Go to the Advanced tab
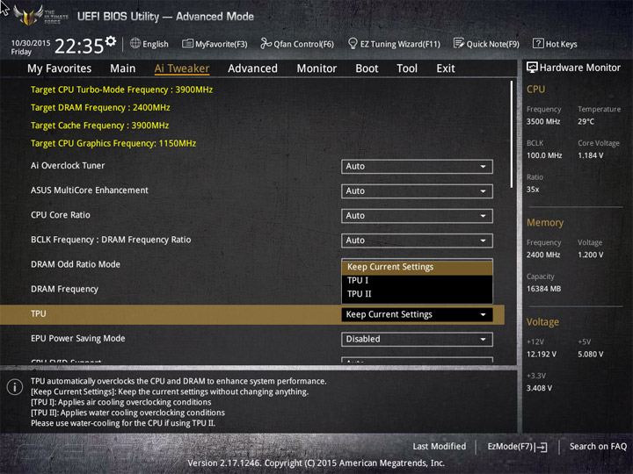 252,68
